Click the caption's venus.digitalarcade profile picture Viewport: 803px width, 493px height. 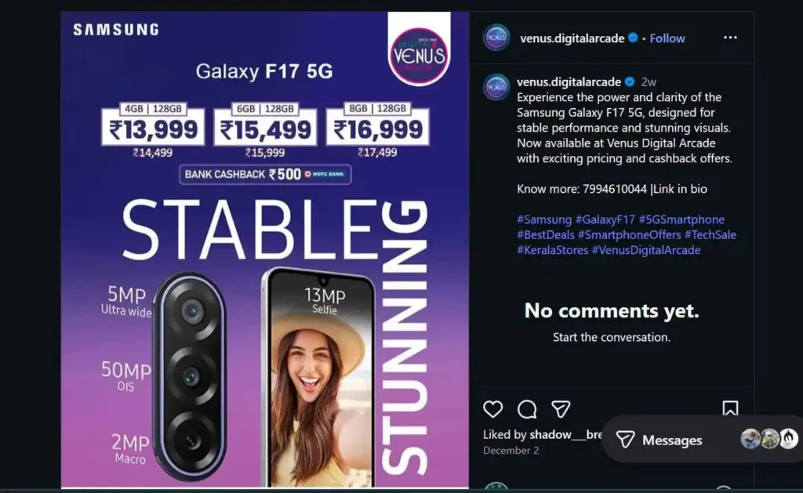(x=496, y=87)
